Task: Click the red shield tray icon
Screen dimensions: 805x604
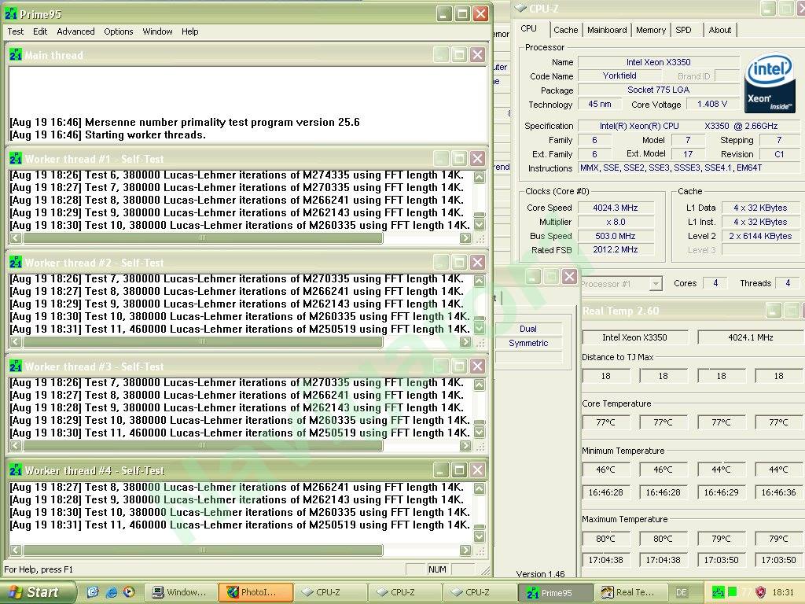Action: [x=761, y=592]
